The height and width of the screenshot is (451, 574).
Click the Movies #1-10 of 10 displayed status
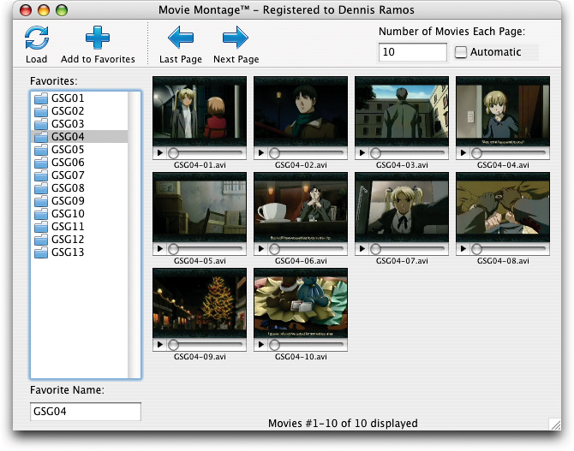click(343, 424)
